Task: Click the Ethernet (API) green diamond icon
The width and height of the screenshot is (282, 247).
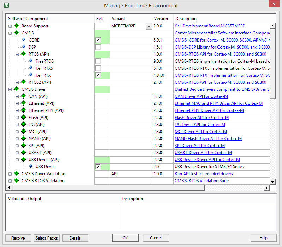Action: [24, 103]
